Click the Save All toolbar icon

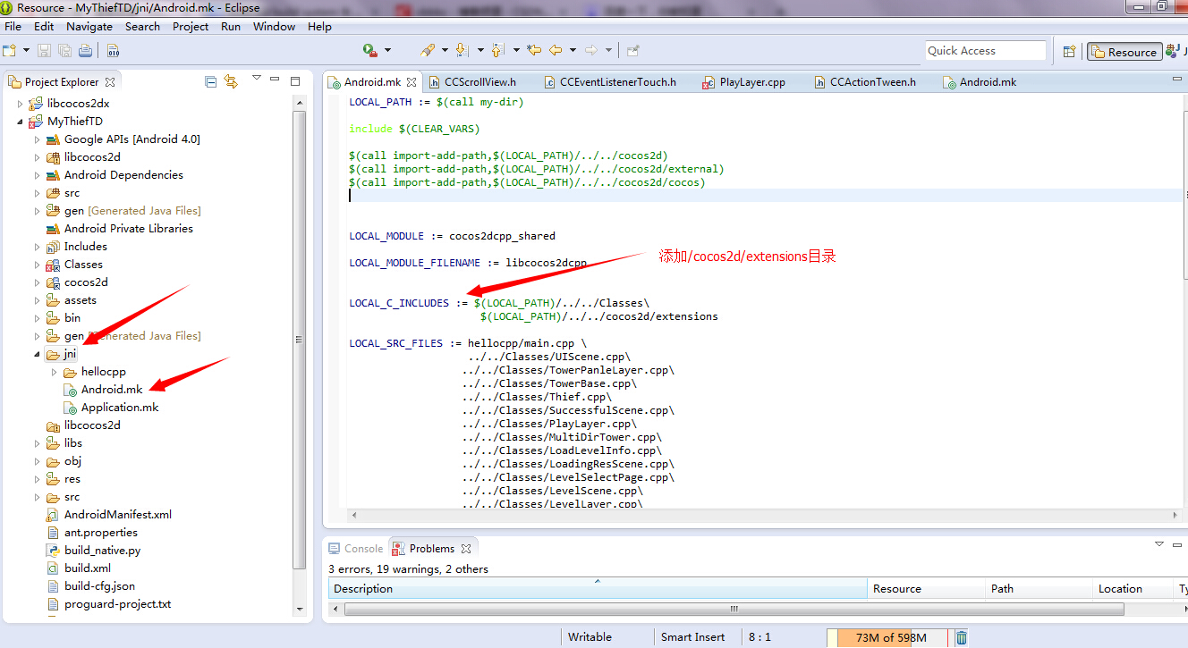64,51
